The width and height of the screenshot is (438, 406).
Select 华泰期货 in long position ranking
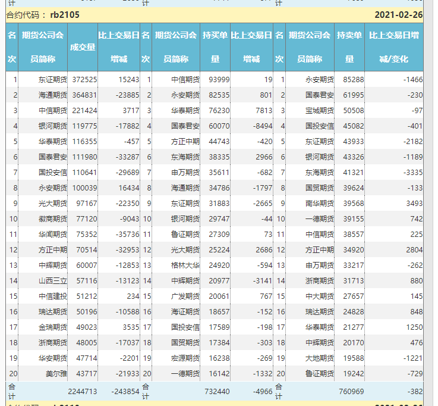click(185, 111)
